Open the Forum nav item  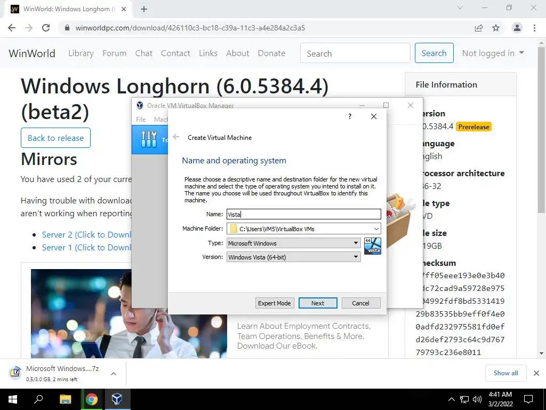click(114, 53)
